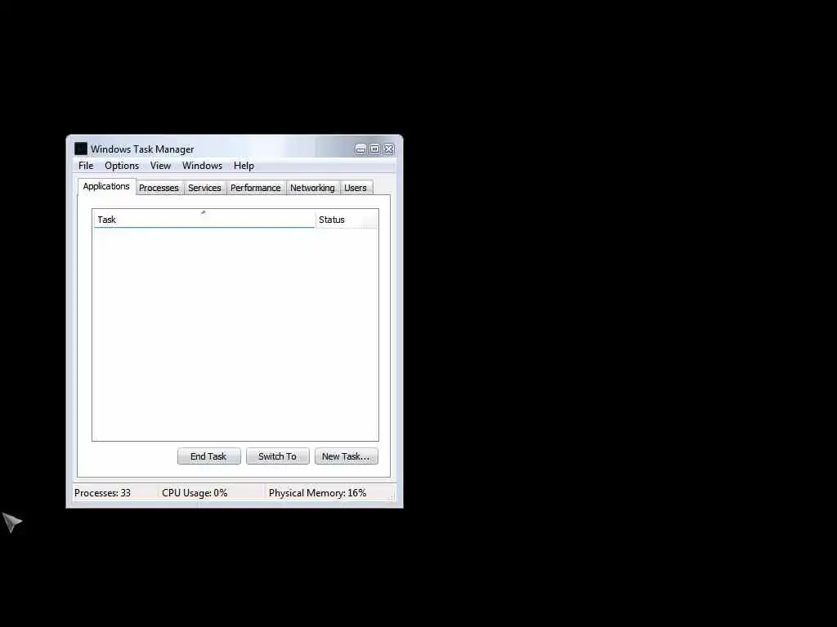Switch to the Services tab
837x627 pixels.
204,189
